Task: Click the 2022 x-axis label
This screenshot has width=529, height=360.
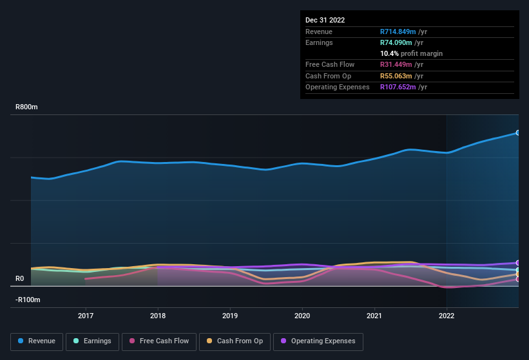Action: click(x=447, y=316)
